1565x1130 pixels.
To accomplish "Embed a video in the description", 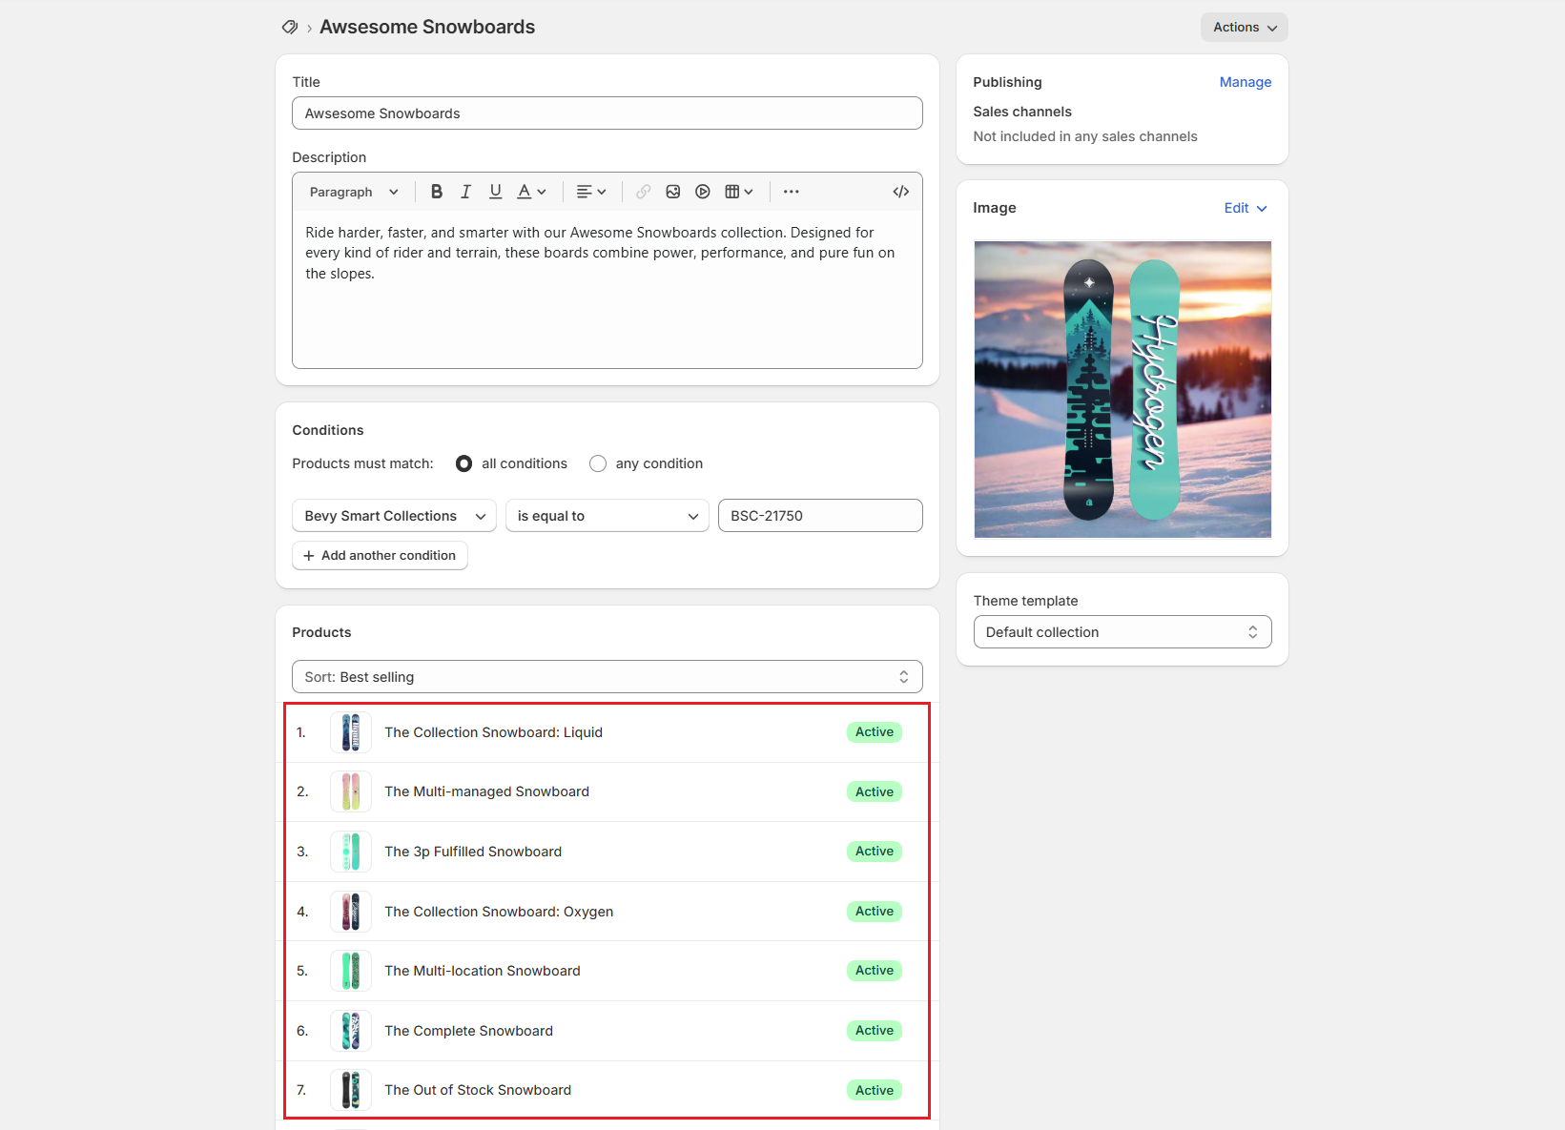I will [x=703, y=192].
